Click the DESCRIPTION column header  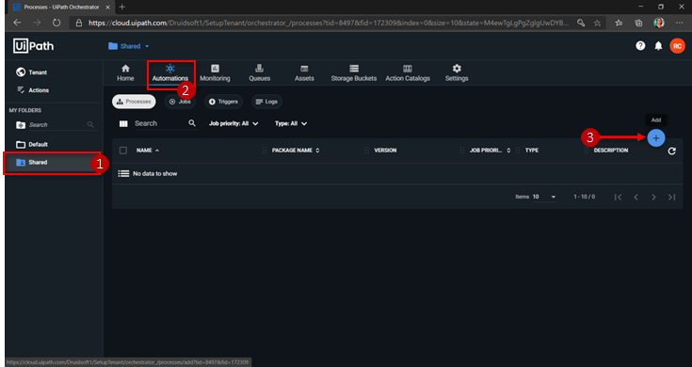pyautogui.click(x=611, y=151)
